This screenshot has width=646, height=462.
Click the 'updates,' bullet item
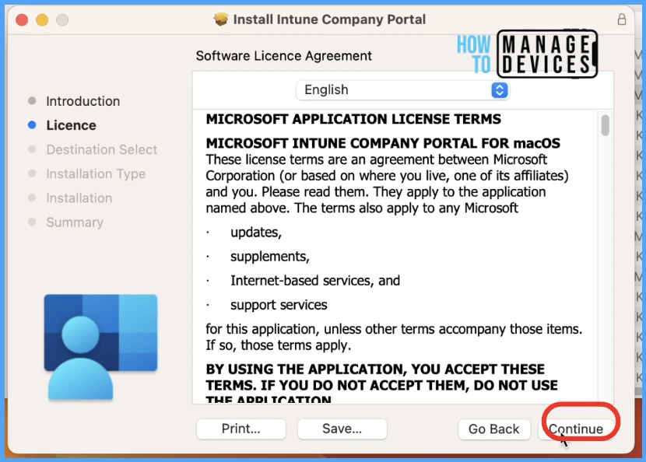256,233
